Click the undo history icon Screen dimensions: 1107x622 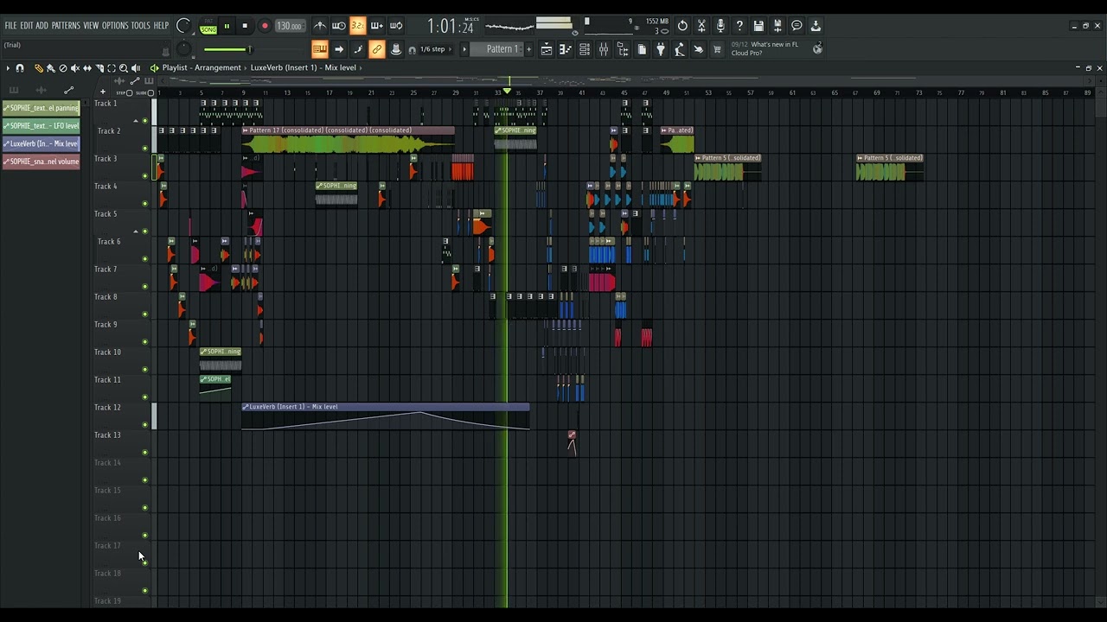[682, 26]
